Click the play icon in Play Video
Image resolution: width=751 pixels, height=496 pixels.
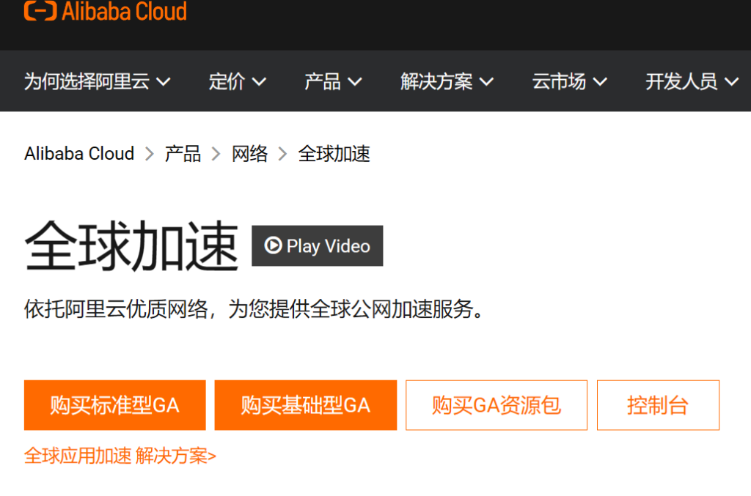tap(273, 245)
